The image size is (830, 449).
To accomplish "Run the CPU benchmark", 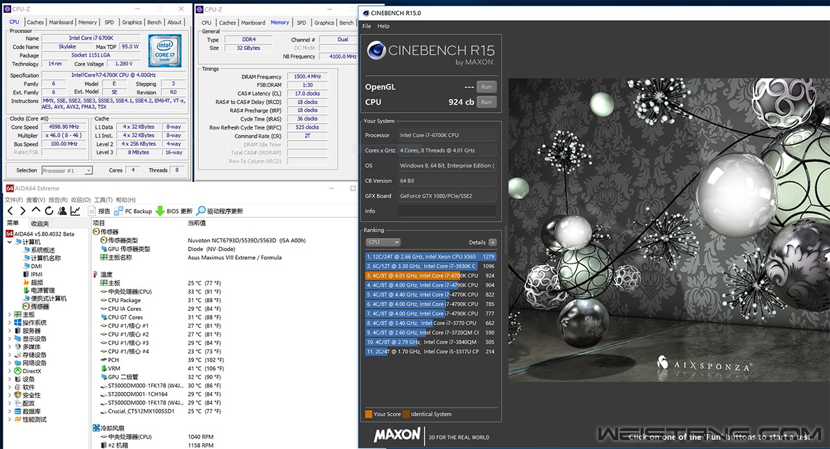I will click(x=486, y=102).
